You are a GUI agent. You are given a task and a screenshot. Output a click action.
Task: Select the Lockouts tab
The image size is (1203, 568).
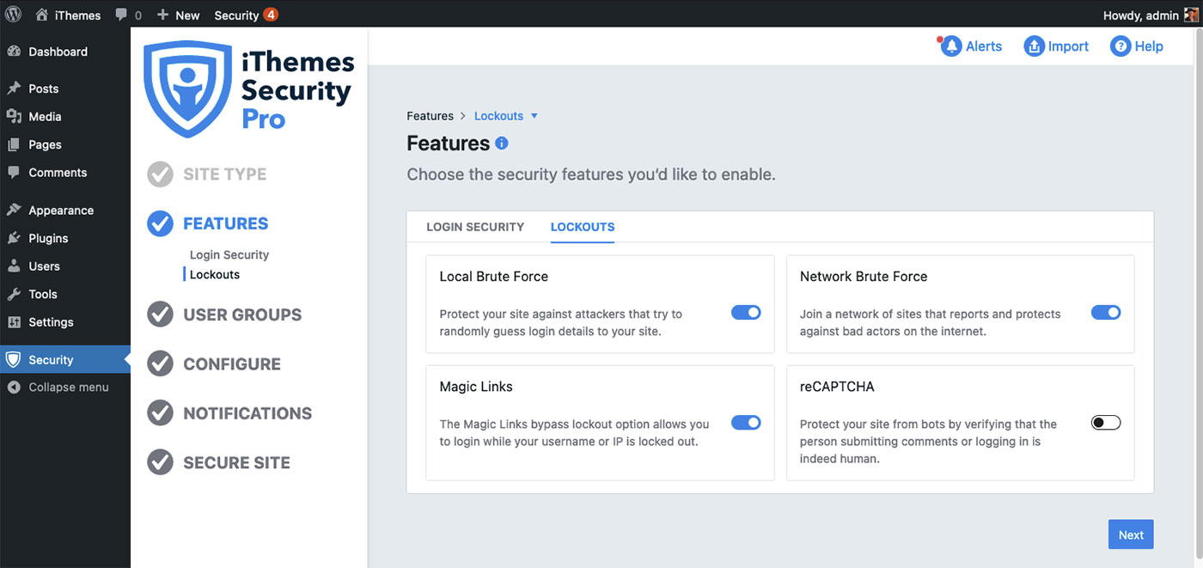[x=583, y=227]
